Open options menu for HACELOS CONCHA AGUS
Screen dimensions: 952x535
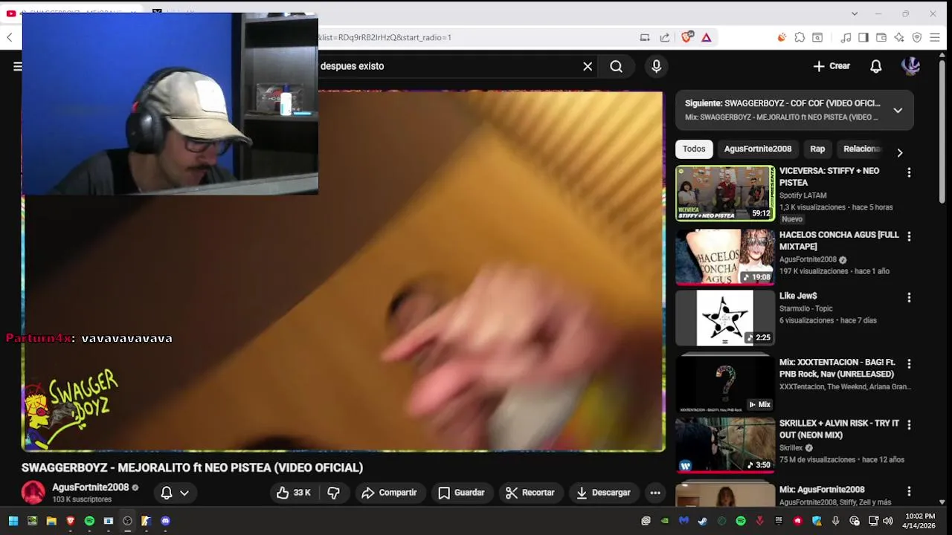tap(909, 236)
